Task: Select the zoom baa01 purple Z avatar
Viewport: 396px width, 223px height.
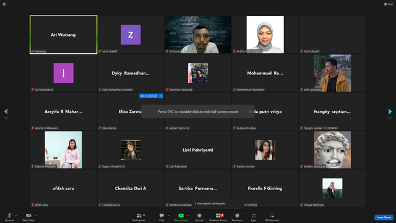Action: (131, 35)
